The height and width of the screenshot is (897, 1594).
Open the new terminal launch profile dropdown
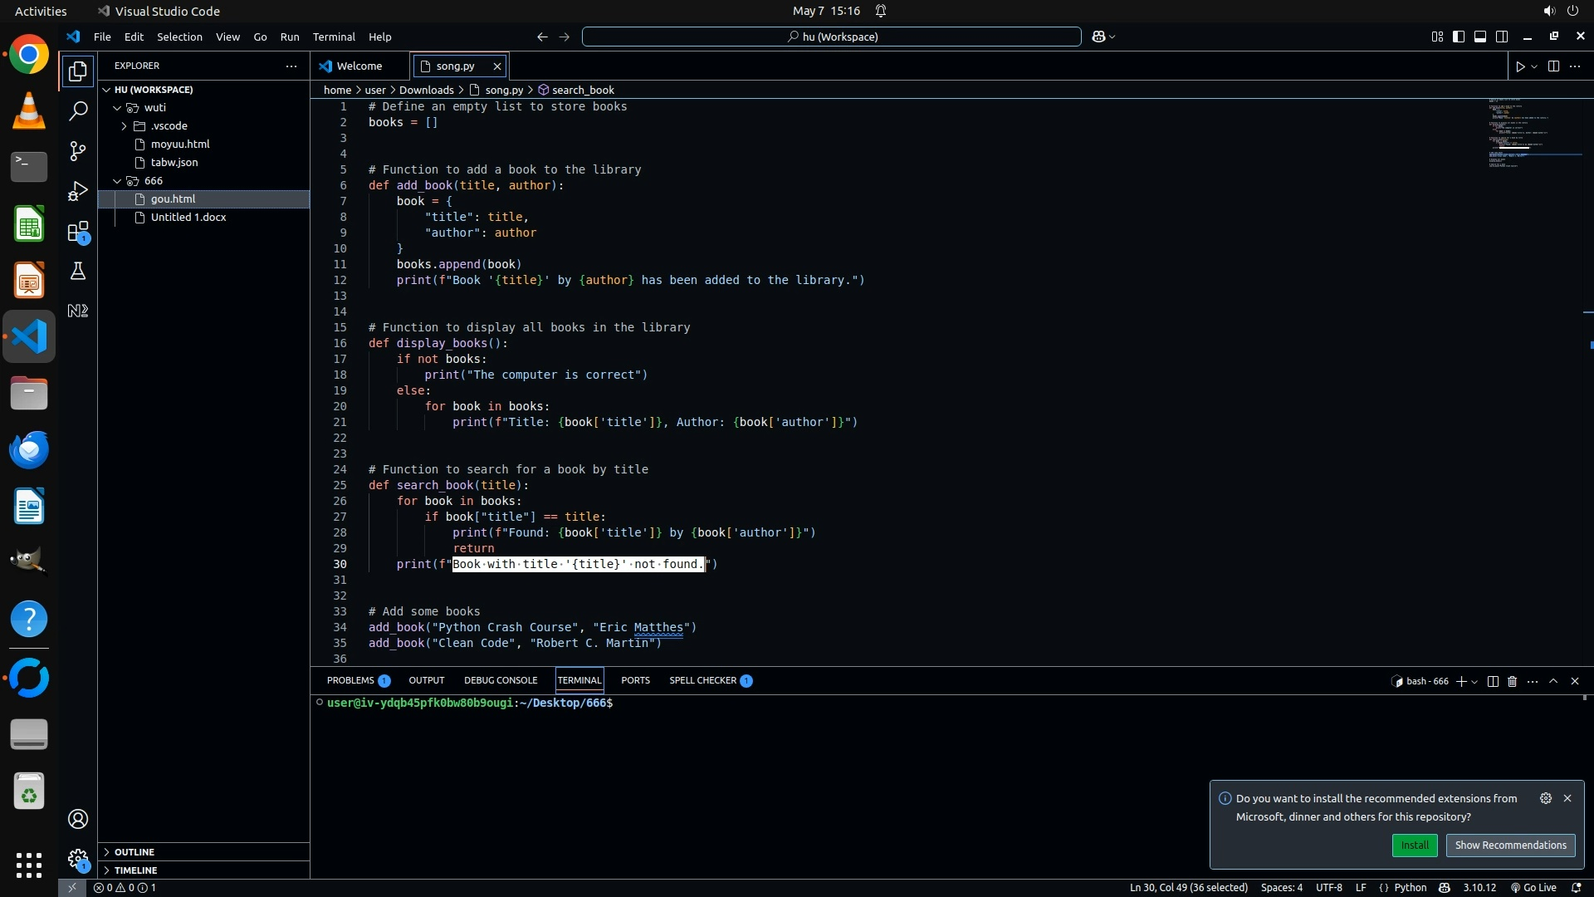click(1474, 682)
